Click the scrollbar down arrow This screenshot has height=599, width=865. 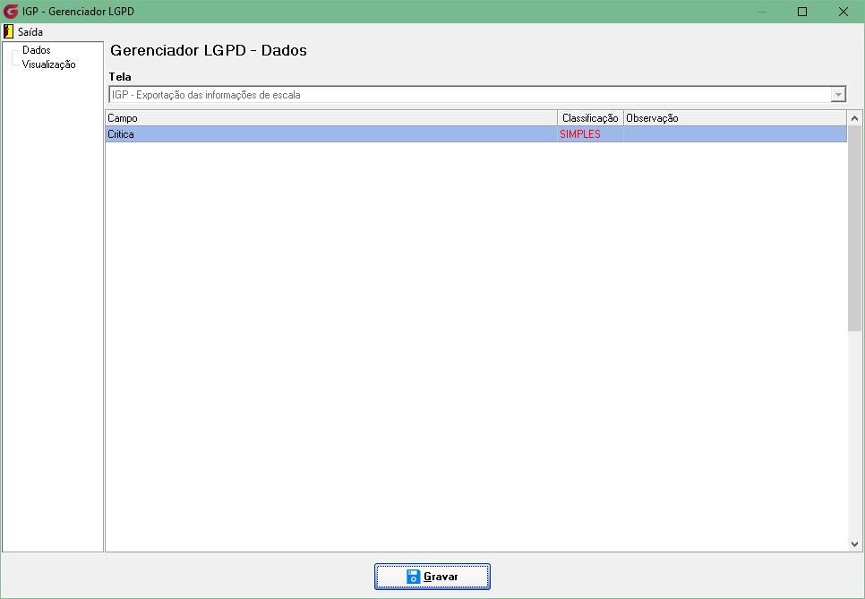click(854, 543)
